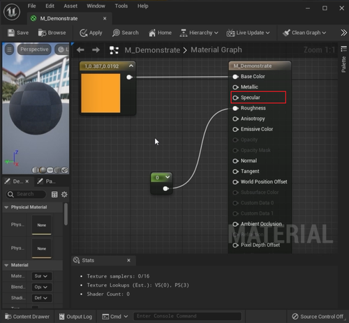The image size is (349, 323).
Task: Open the Edit menu
Action: click(50, 6)
